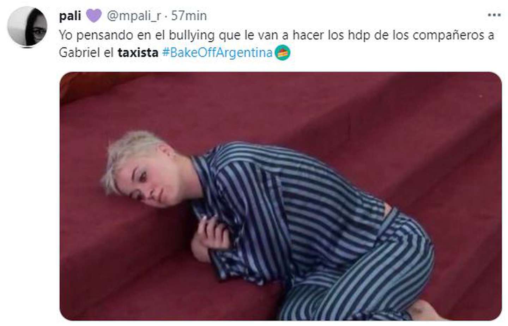The image size is (508, 326).
Task: Click the bold word taxista
Action: pyautogui.click(x=138, y=53)
